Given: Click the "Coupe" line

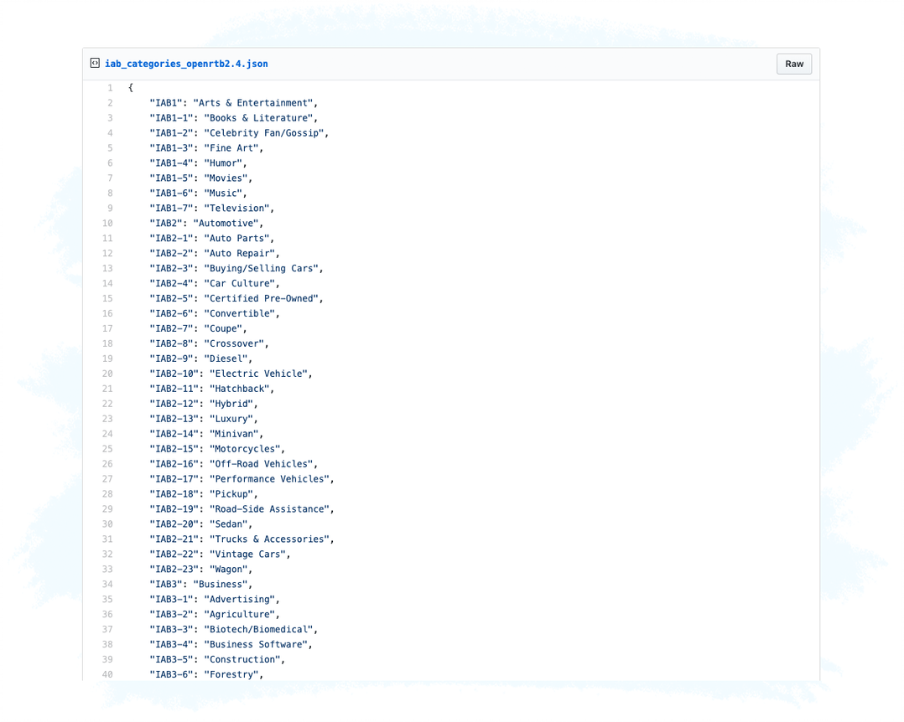Looking at the screenshot, I should [198, 329].
